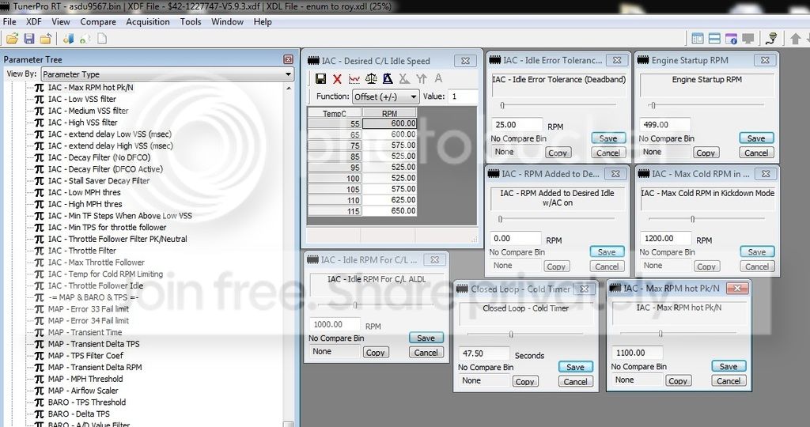This screenshot has width=810, height=427.
Task: Edit the 1100.00 Max RPM hot Pk/N field
Action: point(638,353)
